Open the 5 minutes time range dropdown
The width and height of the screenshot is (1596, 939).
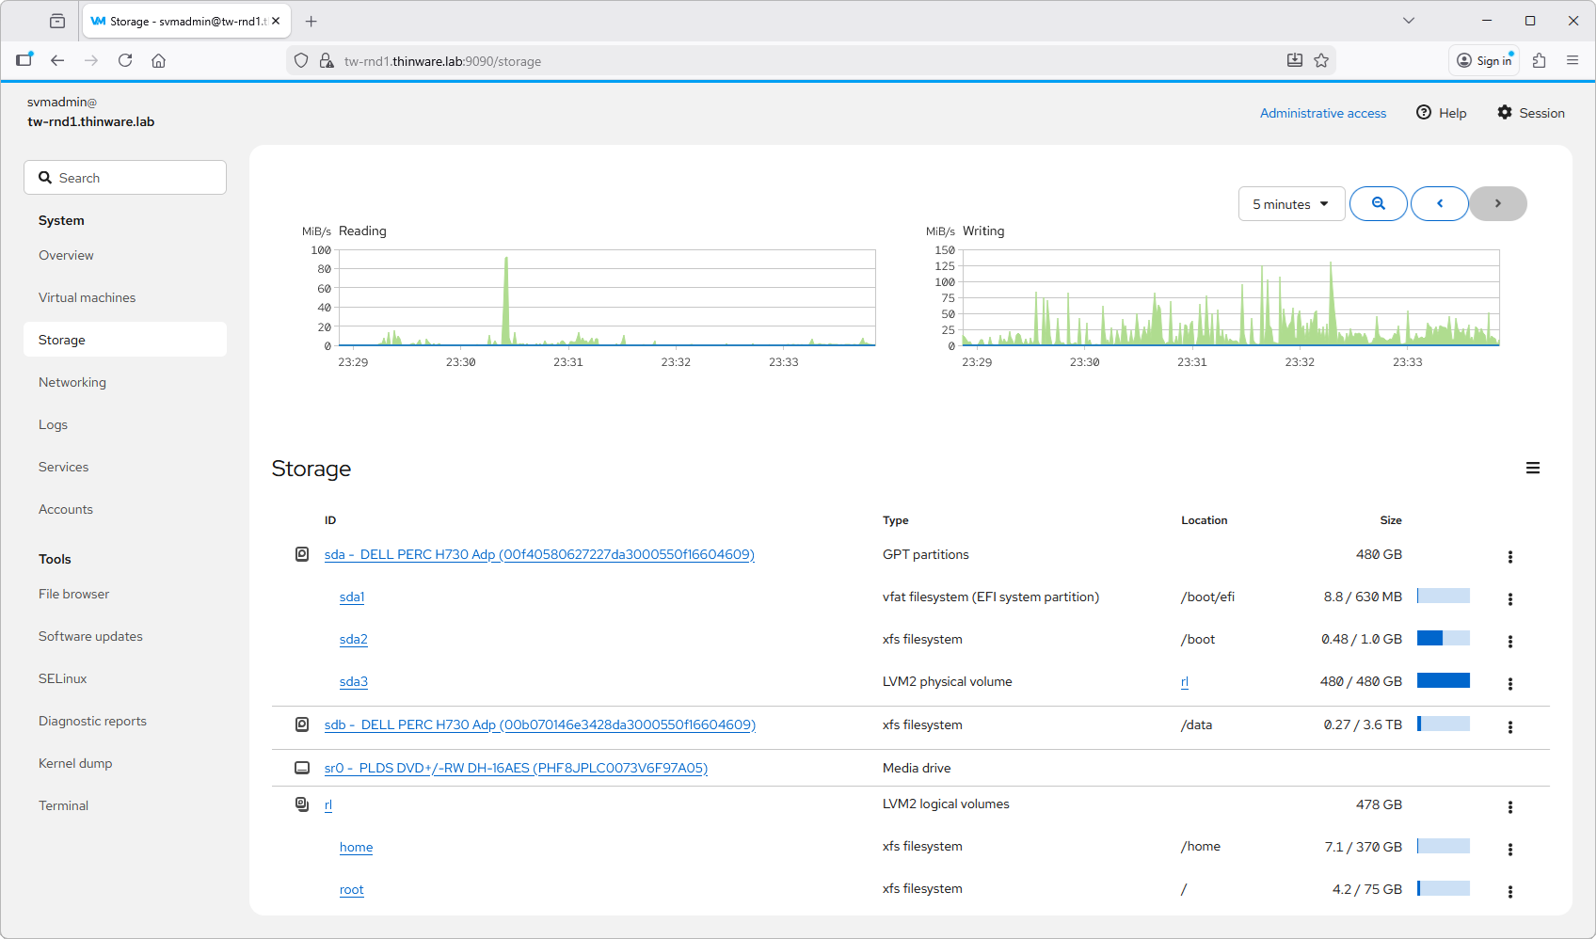pyautogui.click(x=1291, y=204)
